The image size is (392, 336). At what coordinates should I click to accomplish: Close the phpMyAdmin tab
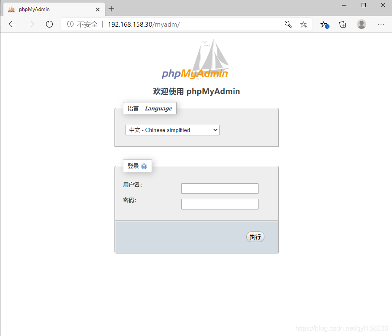[x=98, y=9]
